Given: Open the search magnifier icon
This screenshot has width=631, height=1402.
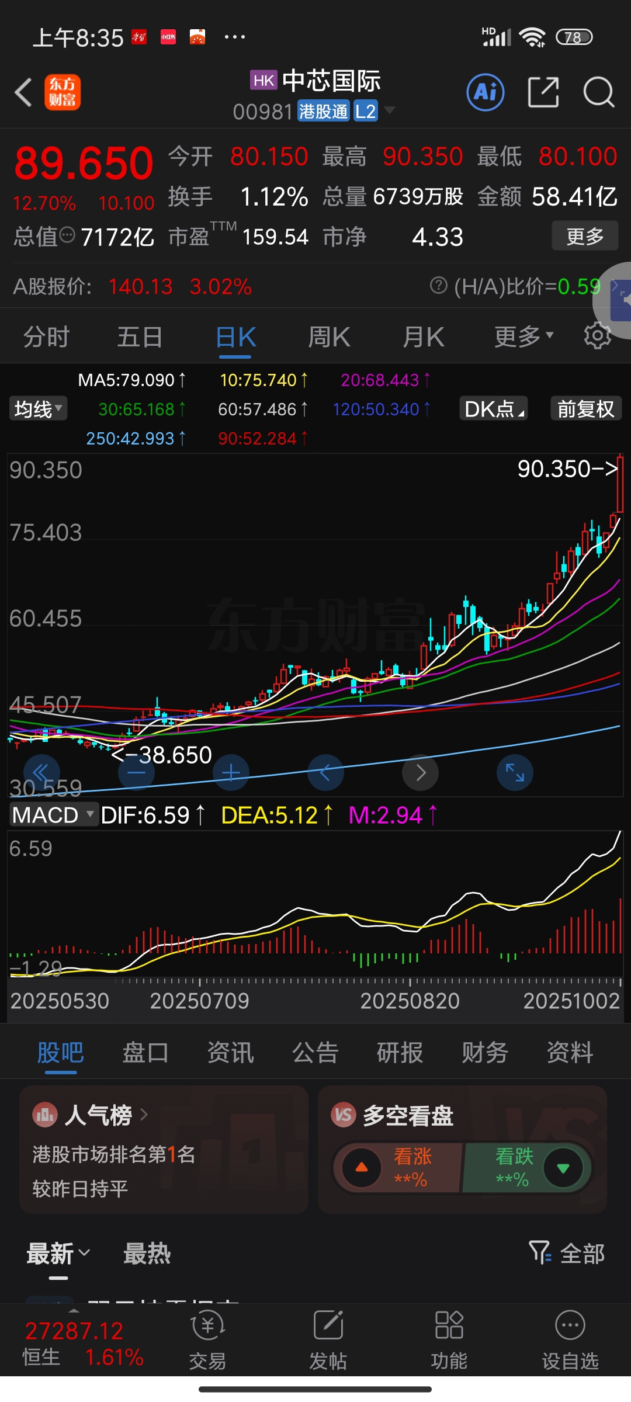Looking at the screenshot, I should (599, 92).
